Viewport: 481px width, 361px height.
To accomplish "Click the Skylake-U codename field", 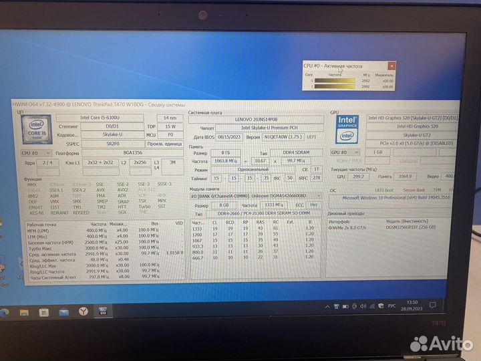I will click(113, 134).
